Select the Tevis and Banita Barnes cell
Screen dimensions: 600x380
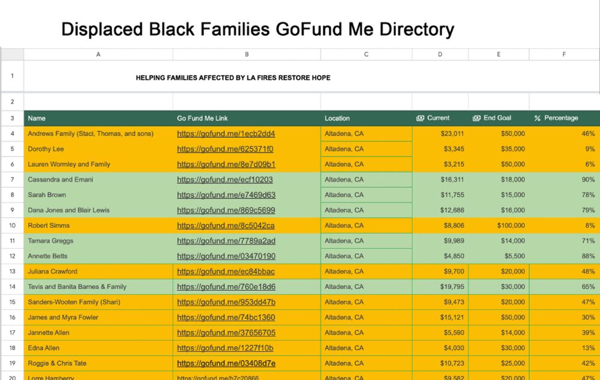[98, 286]
